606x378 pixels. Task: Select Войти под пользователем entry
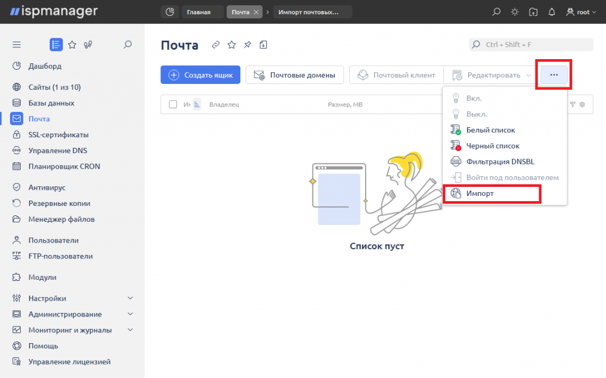(x=505, y=177)
